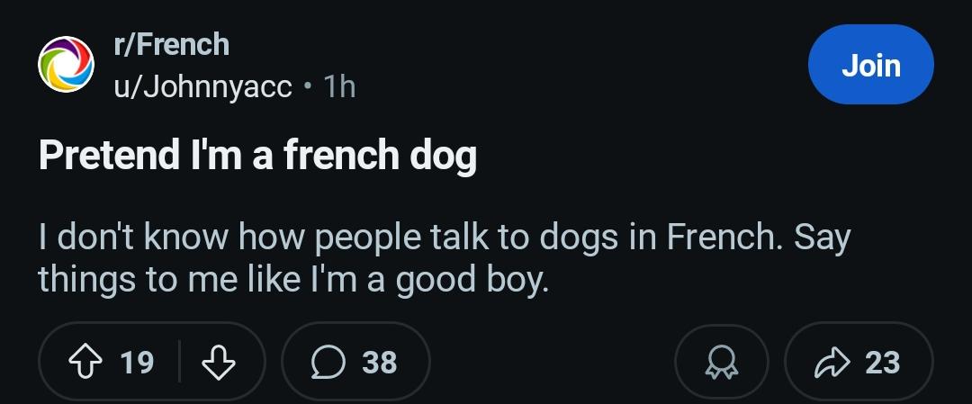Open comments via the speech bubble icon
This screenshot has width=972, height=404.
point(328,362)
